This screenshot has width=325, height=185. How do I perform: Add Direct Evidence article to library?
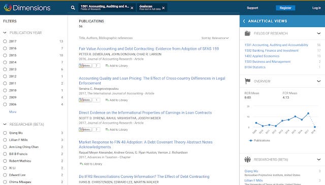[117, 130]
